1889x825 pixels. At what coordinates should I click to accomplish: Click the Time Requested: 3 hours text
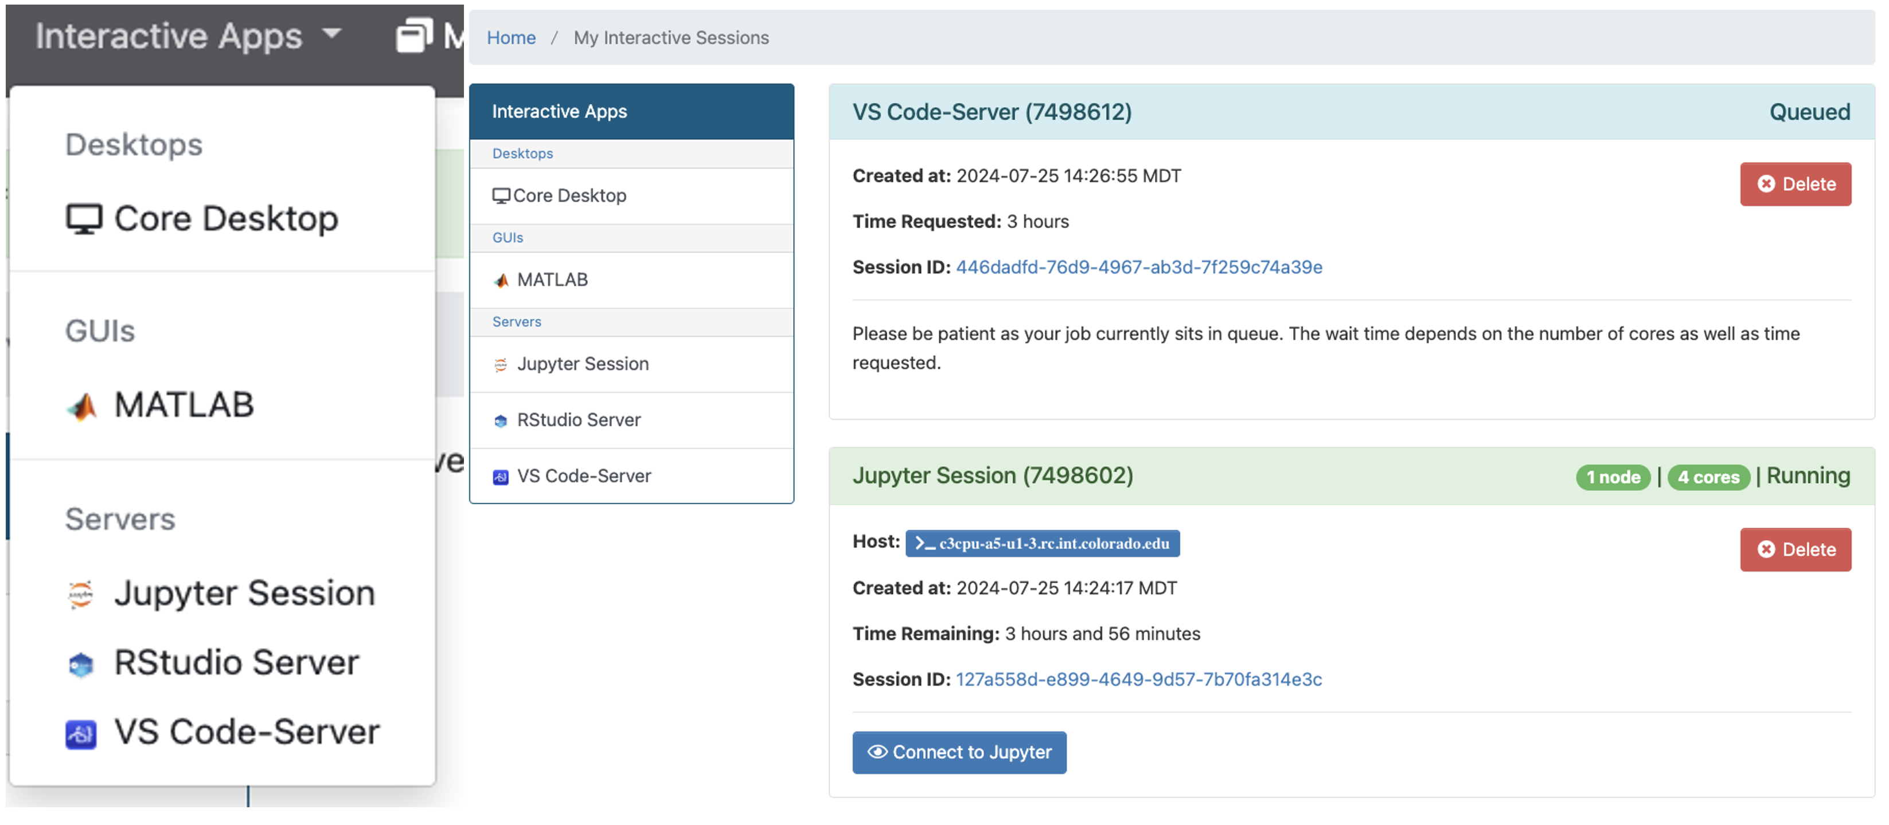961,221
